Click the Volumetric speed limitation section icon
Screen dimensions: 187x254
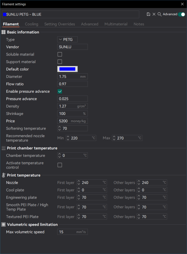[3, 224]
